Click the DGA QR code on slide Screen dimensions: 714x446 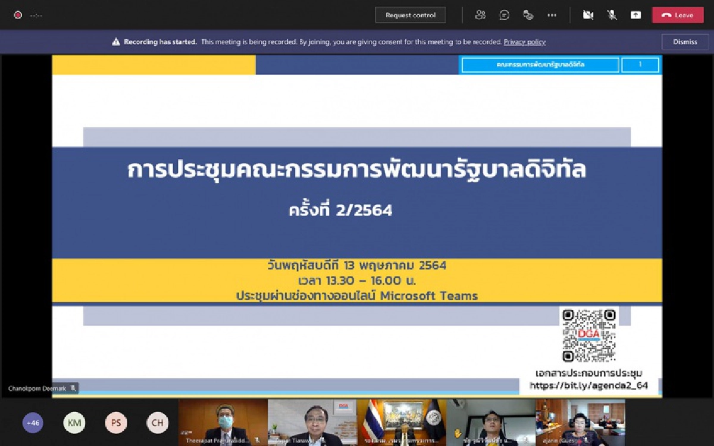589,335
